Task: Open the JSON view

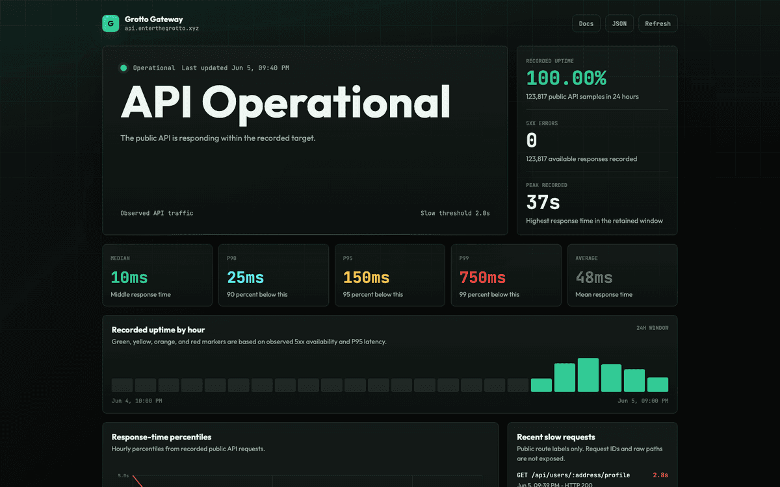Action: [620, 23]
